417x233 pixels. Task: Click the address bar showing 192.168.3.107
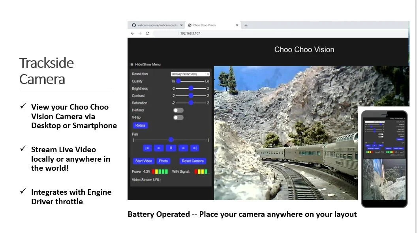[x=281, y=33]
